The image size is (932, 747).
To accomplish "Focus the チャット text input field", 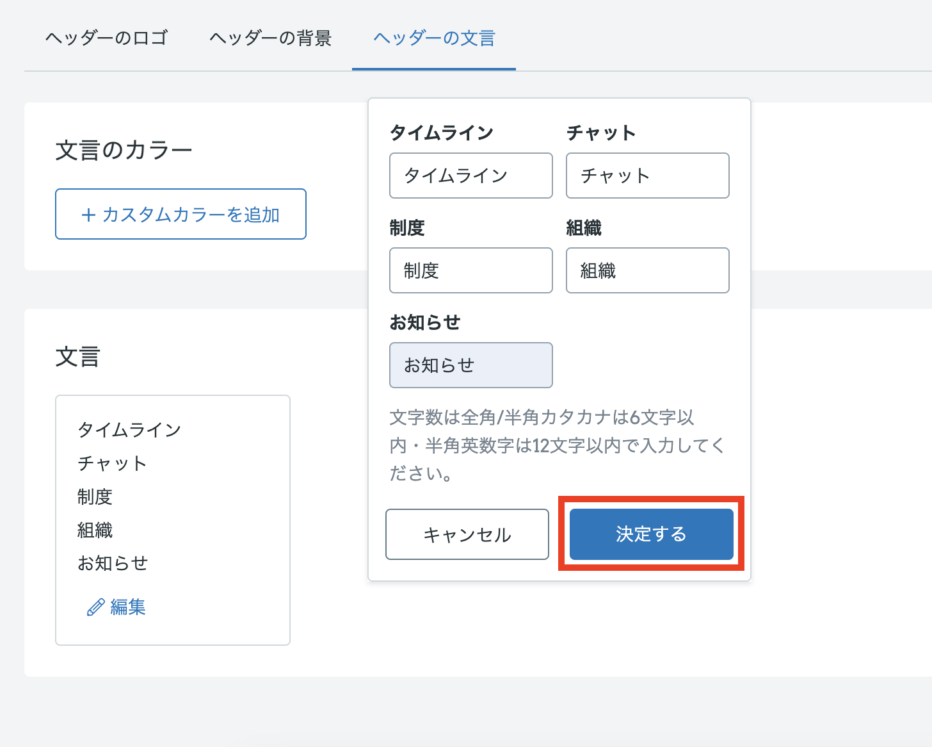I will [648, 176].
